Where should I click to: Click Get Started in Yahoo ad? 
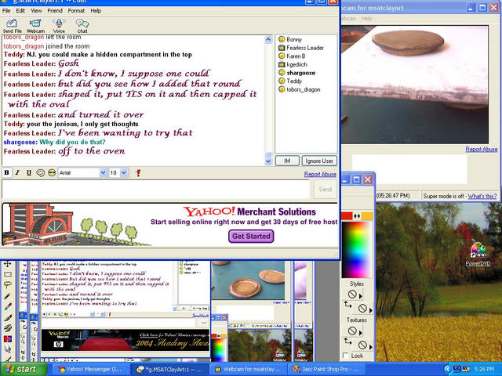251,237
